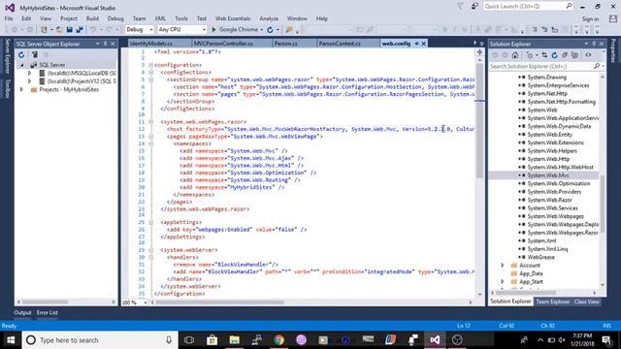Pin the SQL Server Object Explorer panel
This screenshot has height=349, width=621.
[106, 44]
